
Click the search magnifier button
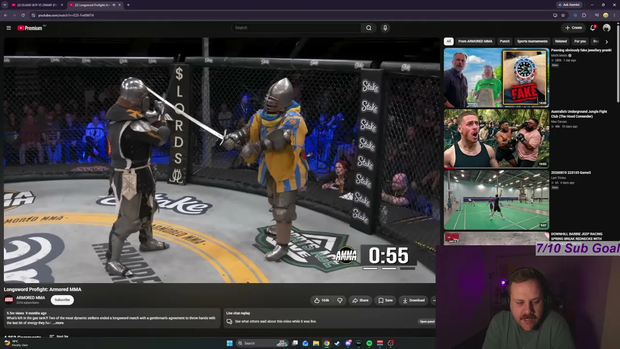[369, 28]
